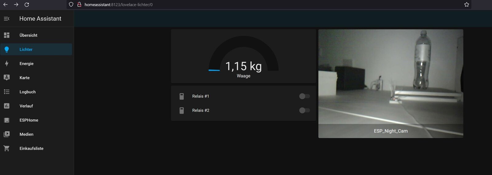The image size is (492, 175).
Task: Click the ESPHome chip icon
Action: [7, 120]
